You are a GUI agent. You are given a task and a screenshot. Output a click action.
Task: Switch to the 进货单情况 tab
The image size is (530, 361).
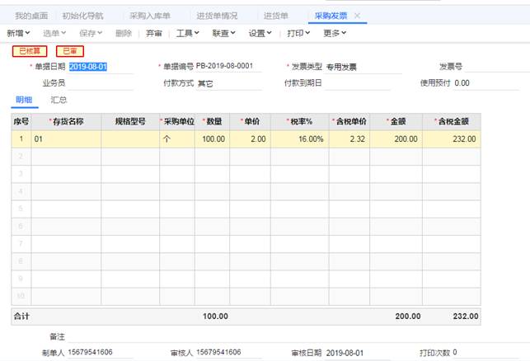coord(216,16)
